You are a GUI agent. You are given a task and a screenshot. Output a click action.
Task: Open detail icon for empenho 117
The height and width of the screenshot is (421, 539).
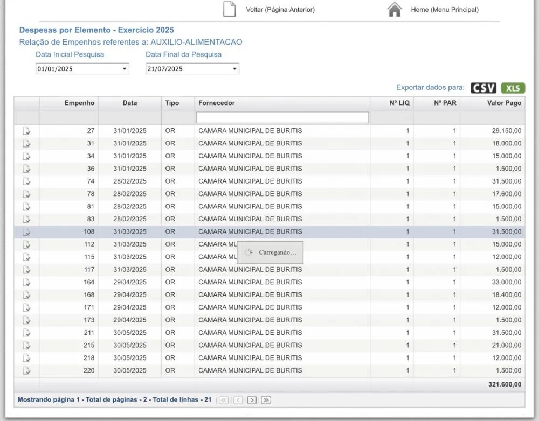coord(26,270)
